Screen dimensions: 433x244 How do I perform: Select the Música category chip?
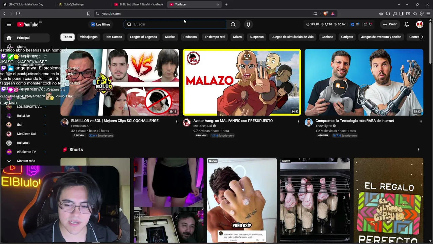170,37
